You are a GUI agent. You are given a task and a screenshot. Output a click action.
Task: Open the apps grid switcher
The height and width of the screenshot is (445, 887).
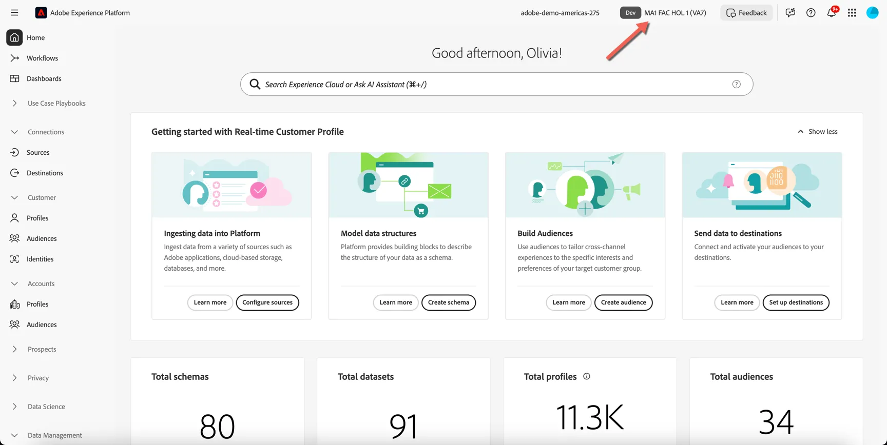point(852,13)
